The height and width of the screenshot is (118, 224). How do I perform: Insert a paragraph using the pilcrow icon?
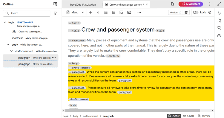(x=98, y=13)
